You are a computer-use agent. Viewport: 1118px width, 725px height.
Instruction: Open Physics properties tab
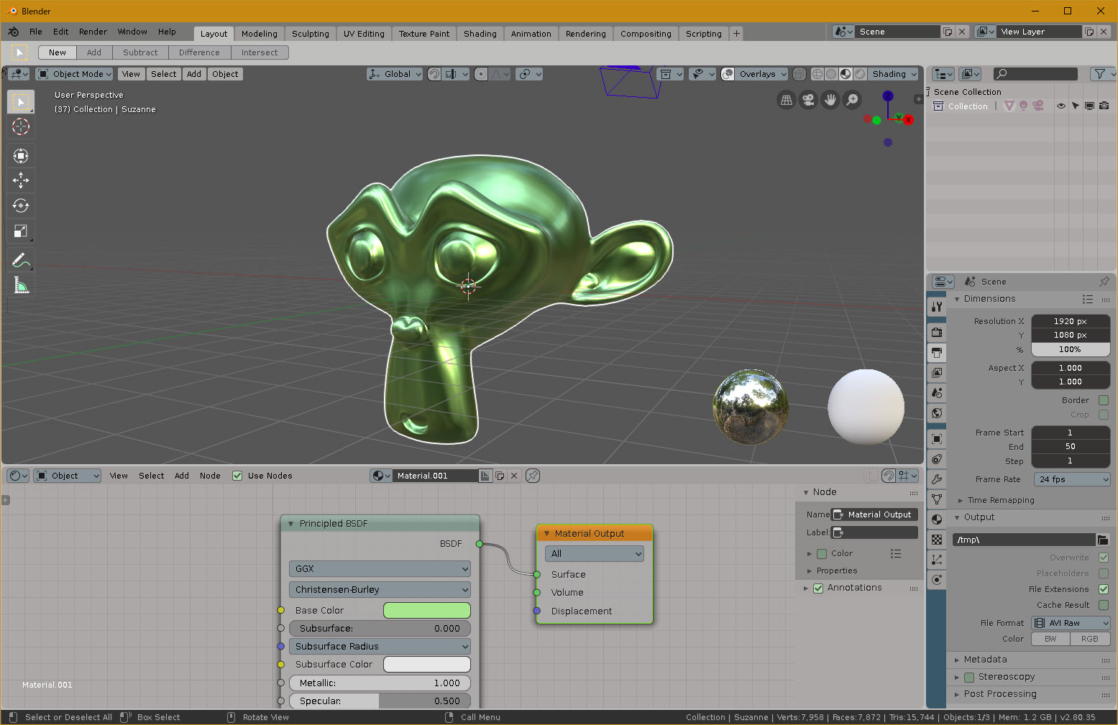937,580
